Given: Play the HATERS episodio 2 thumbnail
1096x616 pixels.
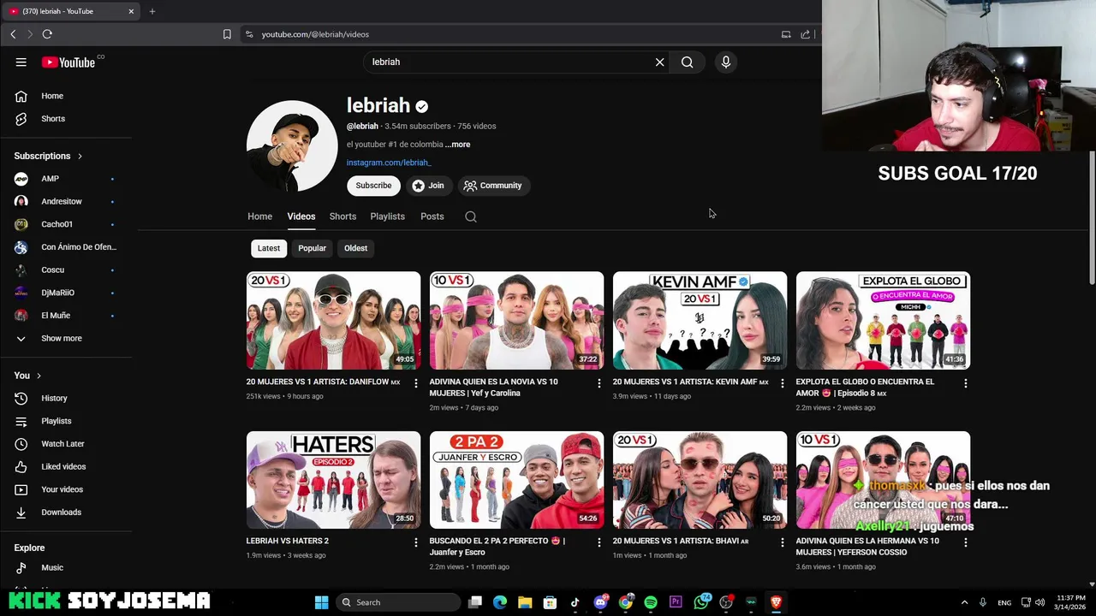Looking at the screenshot, I should tap(333, 480).
